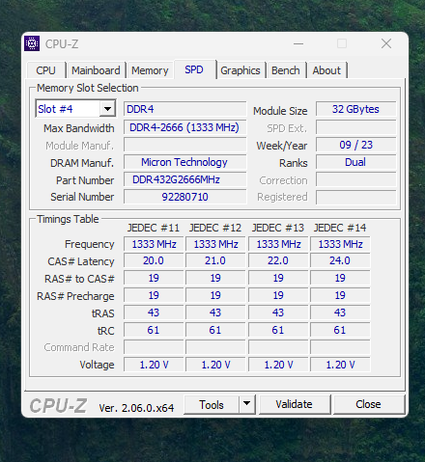This screenshot has width=425, height=462.
Task: Go to the Bench tab
Action: click(286, 70)
